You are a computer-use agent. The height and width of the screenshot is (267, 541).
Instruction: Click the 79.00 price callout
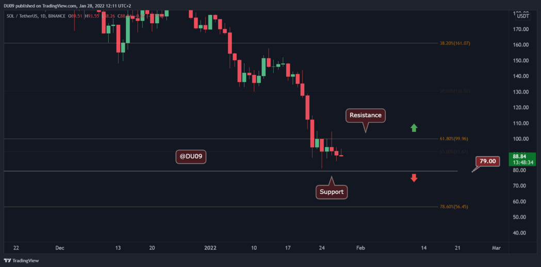coord(487,161)
